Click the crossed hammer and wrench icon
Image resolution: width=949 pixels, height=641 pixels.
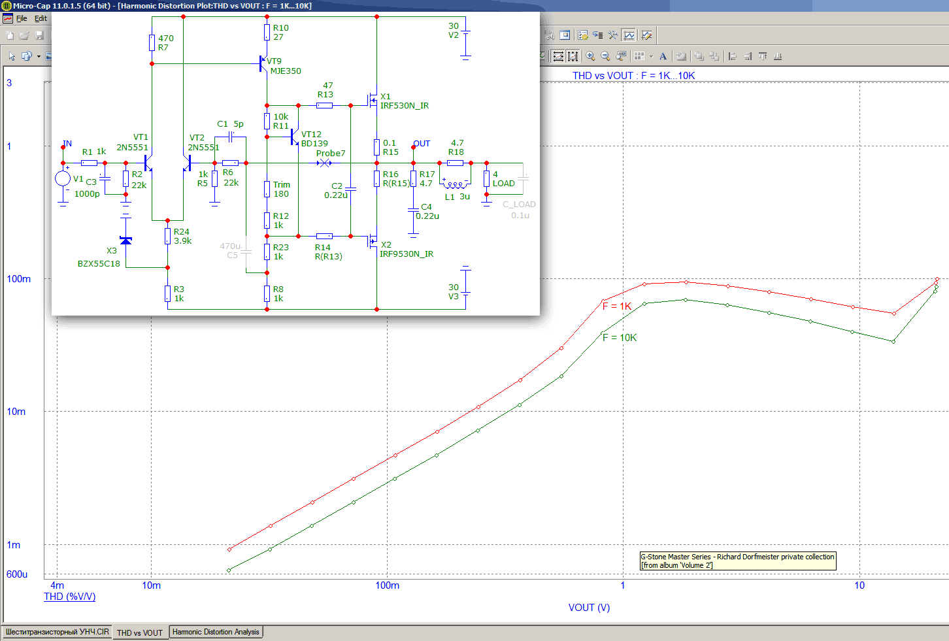click(x=613, y=35)
